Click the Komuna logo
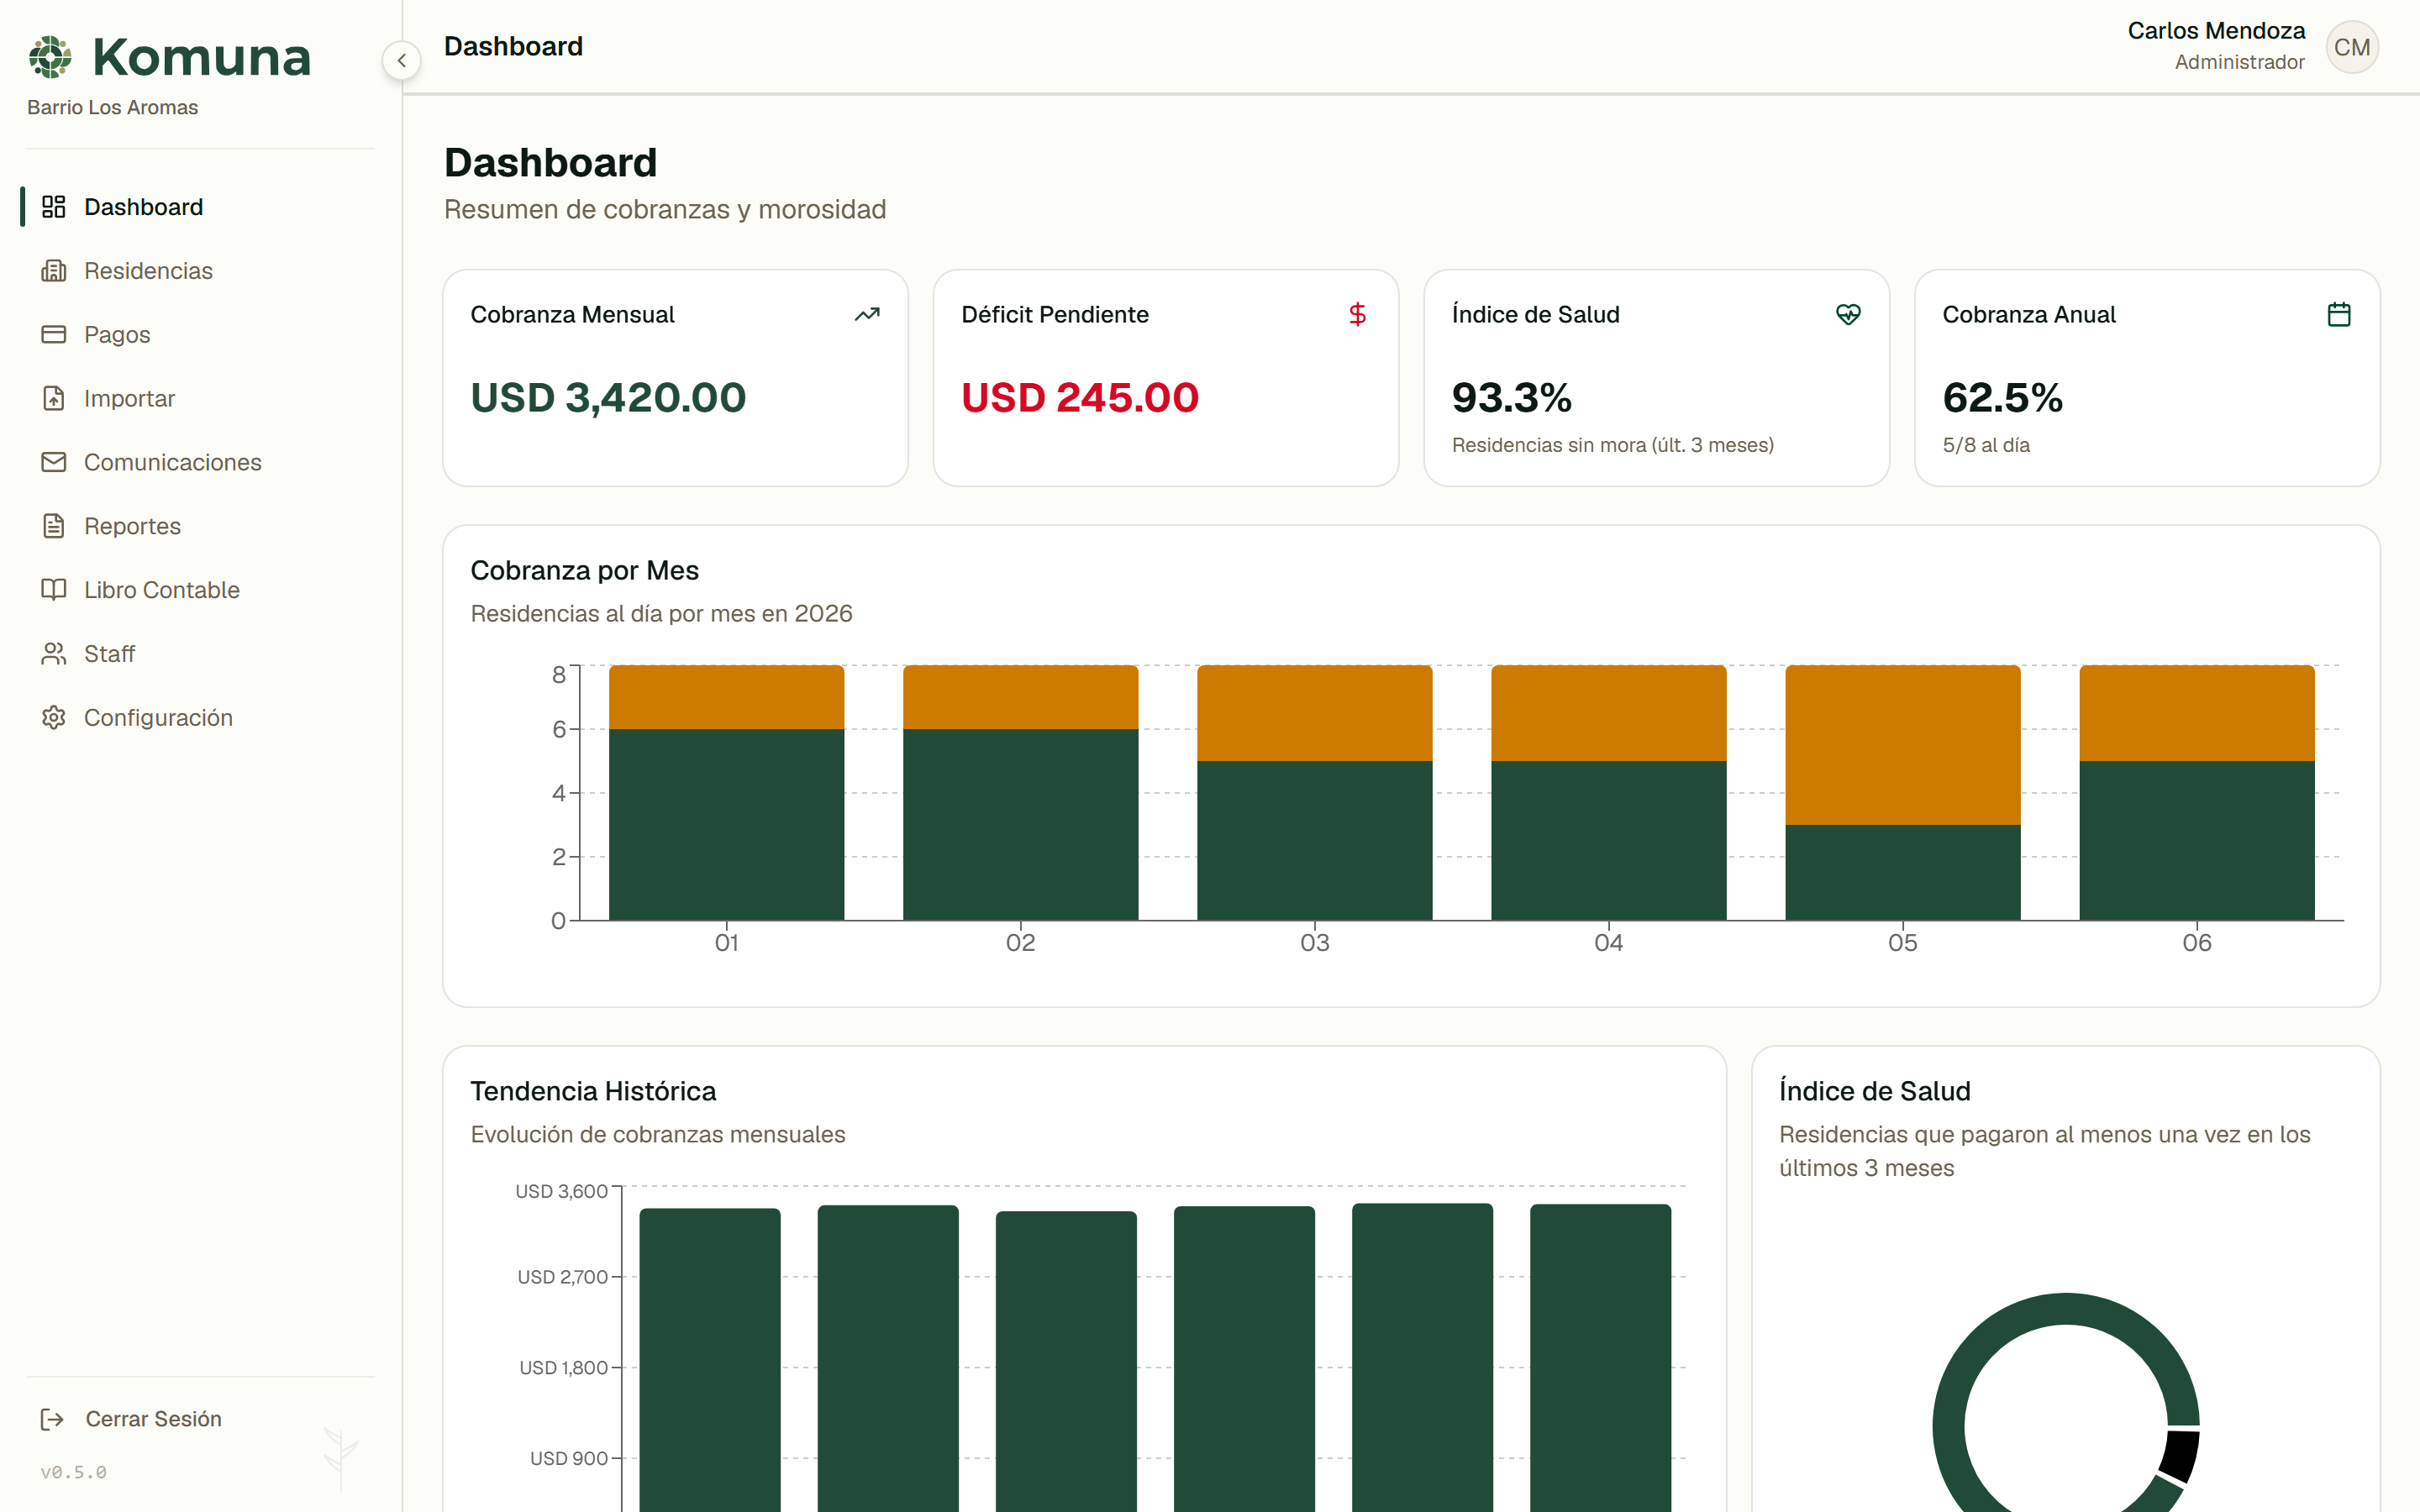The width and height of the screenshot is (2420, 1512). point(170,57)
